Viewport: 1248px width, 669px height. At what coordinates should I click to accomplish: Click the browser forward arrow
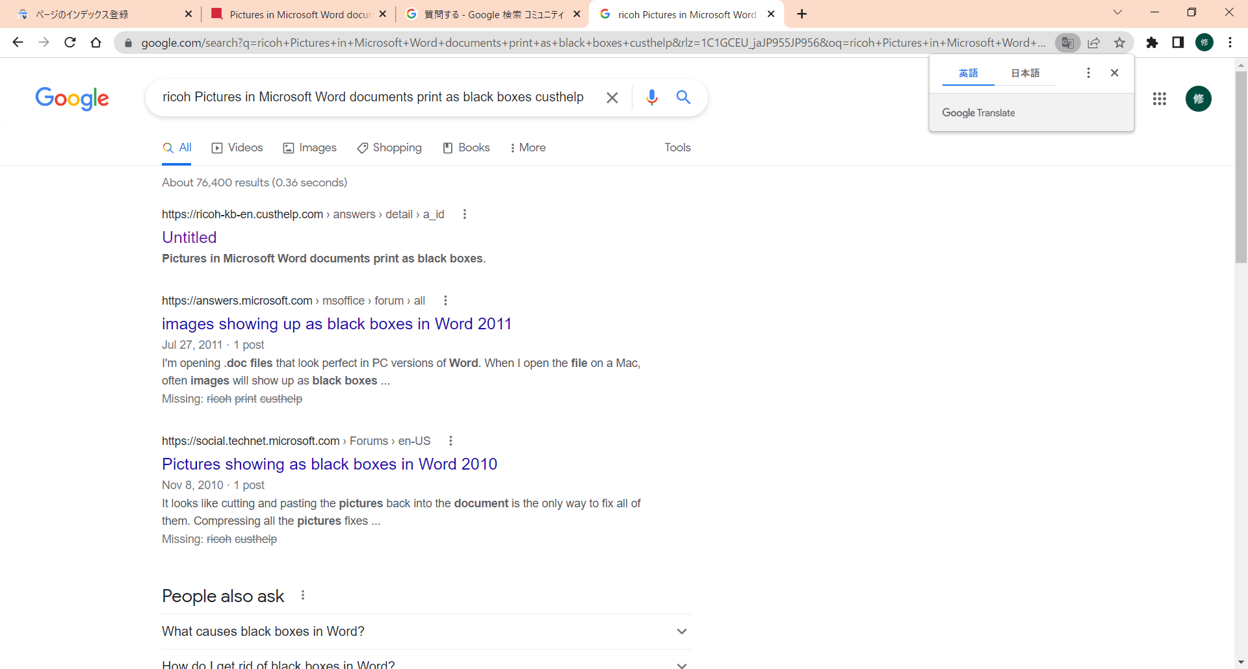click(x=44, y=42)
